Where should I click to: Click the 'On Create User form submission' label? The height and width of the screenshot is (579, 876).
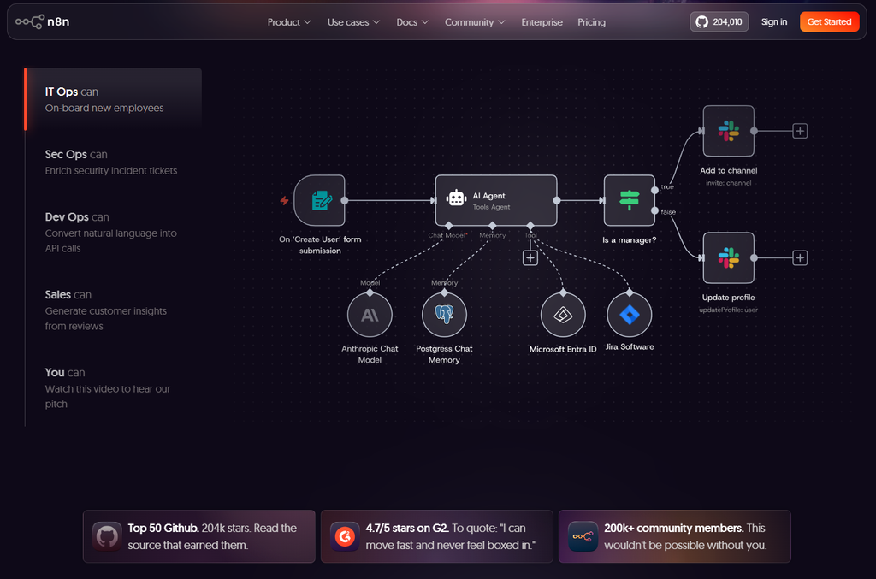[x=320, y=245]
